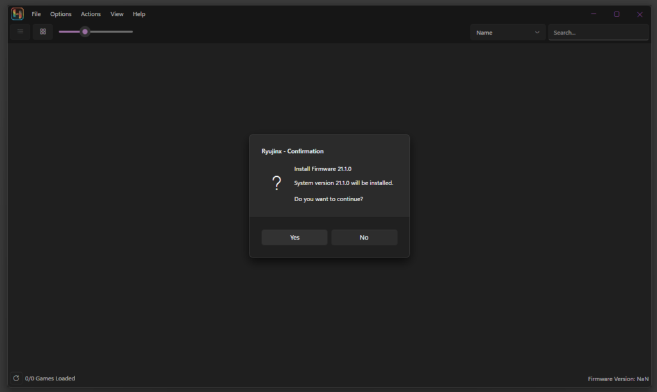Open the File menu

pos(36,13)
